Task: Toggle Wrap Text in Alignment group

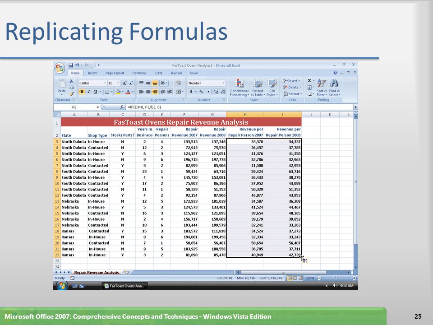Action: 179,83
